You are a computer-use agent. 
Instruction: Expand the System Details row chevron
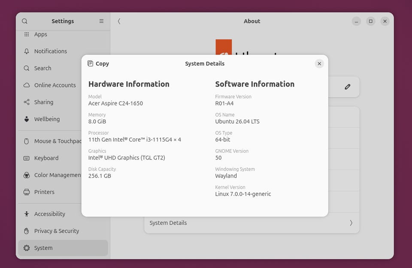tap(351, 223)
